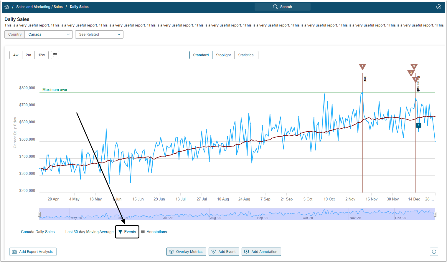Click the home icon in breadcrumb
The width and height of the screenshot is (447, 262).
tap(7, 7)
